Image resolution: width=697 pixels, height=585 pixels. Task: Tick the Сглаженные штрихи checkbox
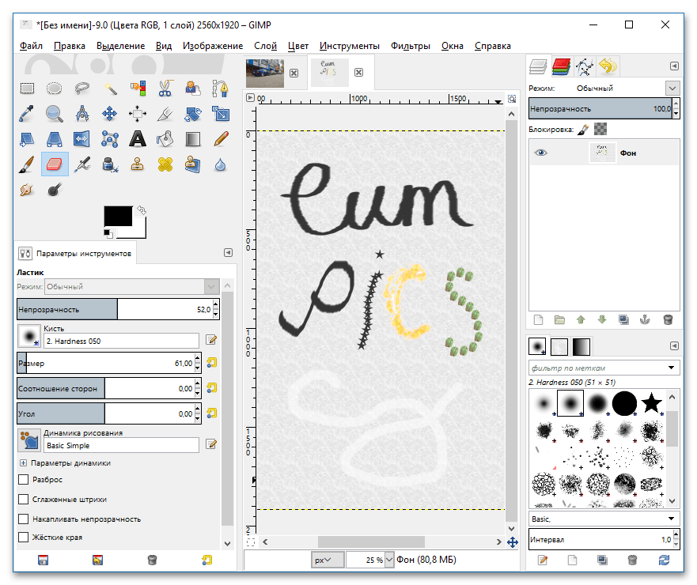coord(23,500)
